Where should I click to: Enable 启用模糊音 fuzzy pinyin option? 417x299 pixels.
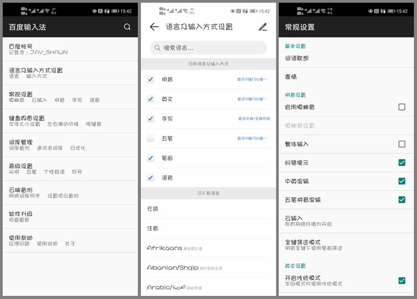pos(402,107)
